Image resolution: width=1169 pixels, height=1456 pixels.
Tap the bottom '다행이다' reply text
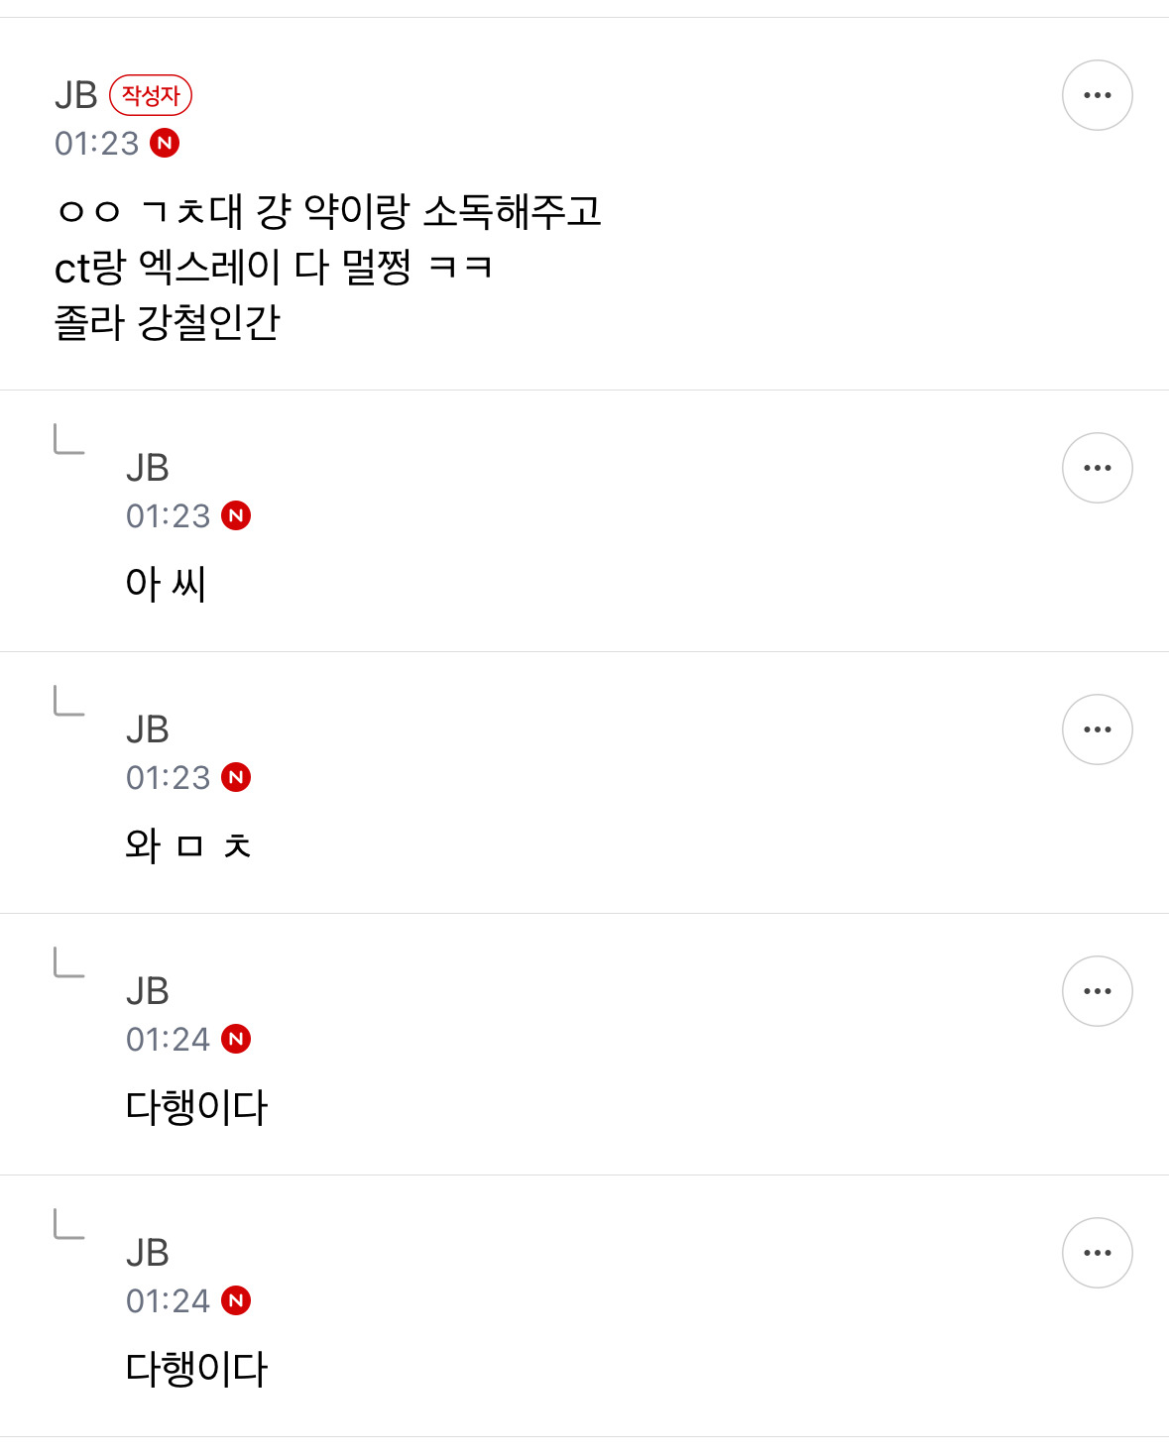(x=196, y=1369)
